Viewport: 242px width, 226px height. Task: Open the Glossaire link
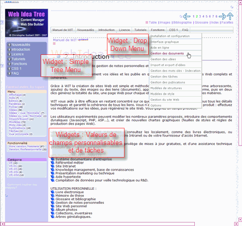coord(201,22)
